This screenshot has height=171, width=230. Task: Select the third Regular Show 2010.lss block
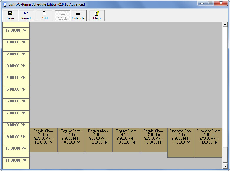98,140
